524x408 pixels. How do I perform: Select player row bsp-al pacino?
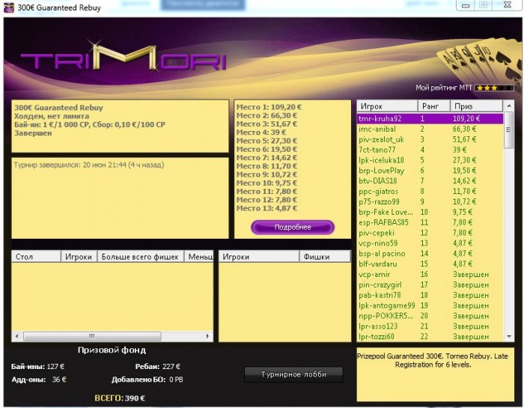click(430, 253)
